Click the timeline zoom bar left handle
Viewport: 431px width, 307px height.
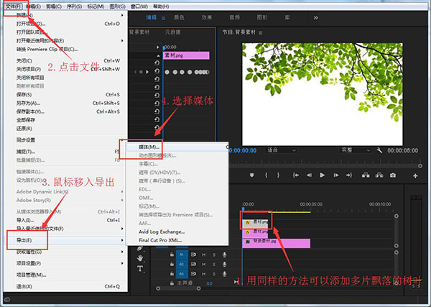[158, 288]
